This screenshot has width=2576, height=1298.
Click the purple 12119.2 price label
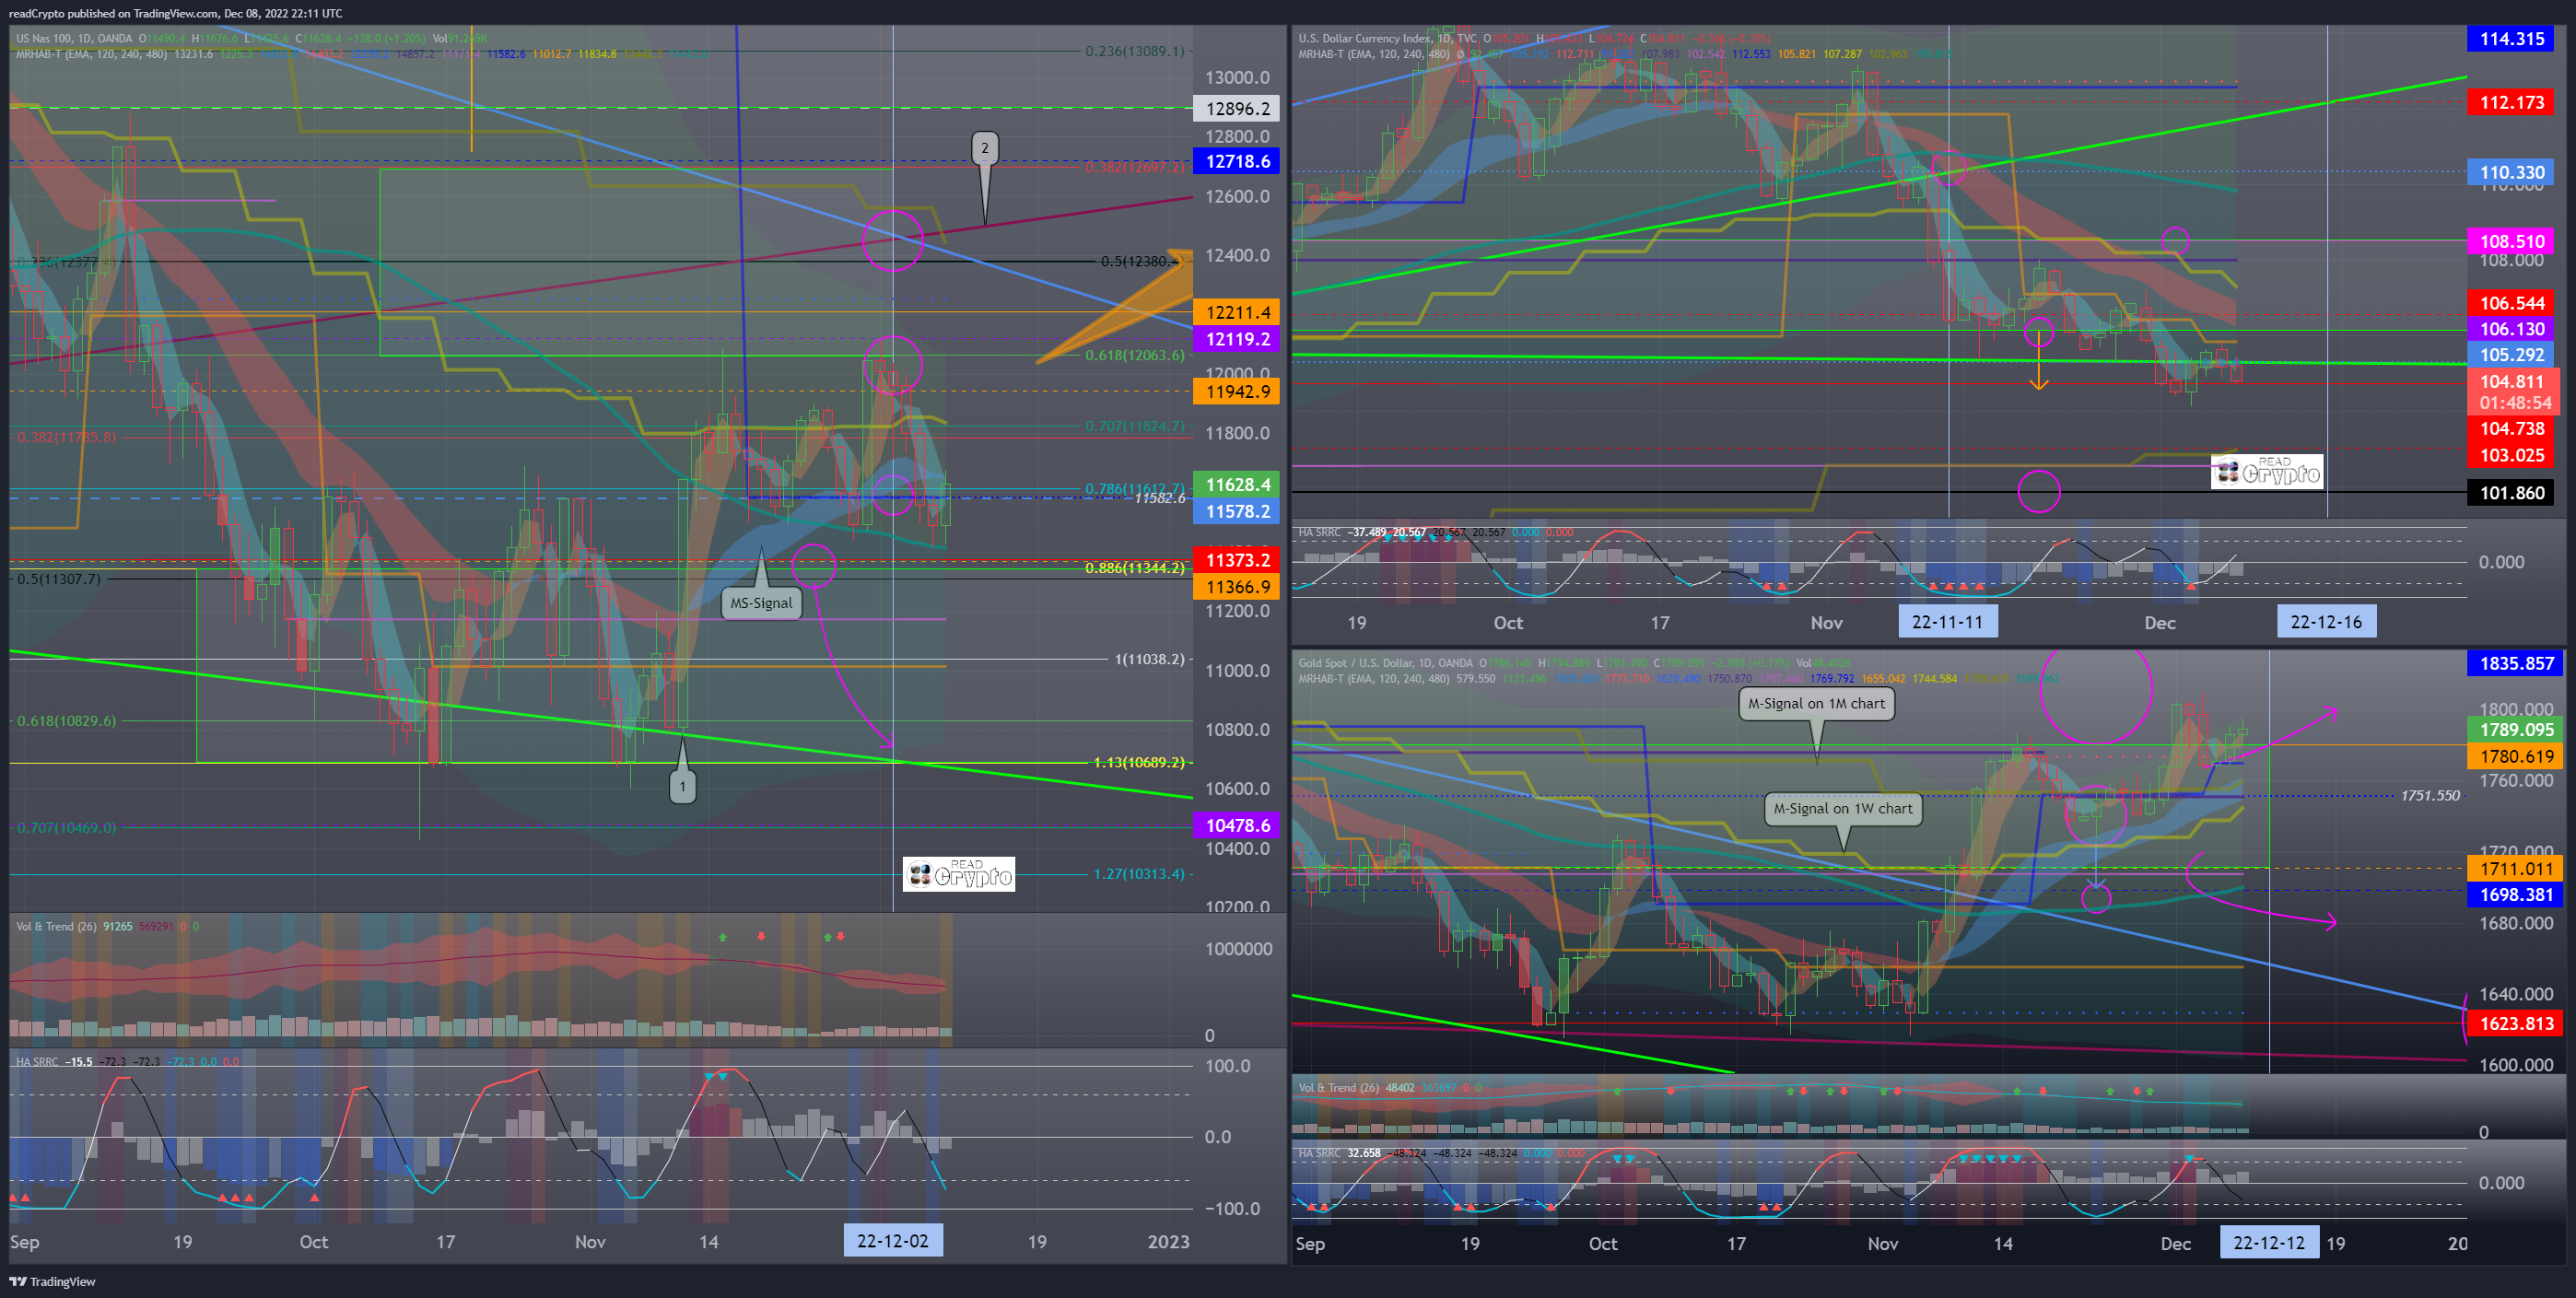[1236, 339]
